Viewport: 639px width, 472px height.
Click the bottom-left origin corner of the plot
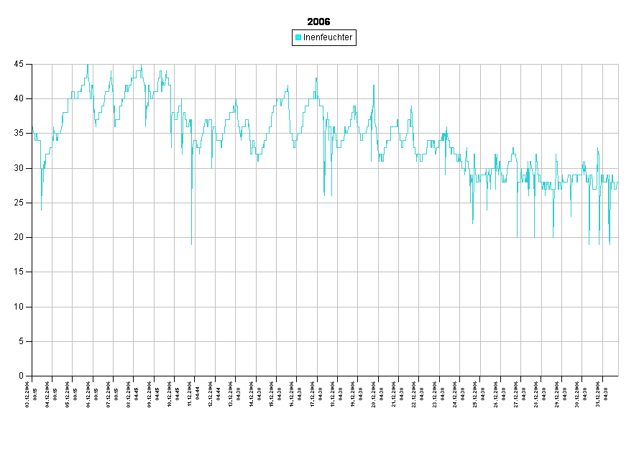(x=32, y=375)
